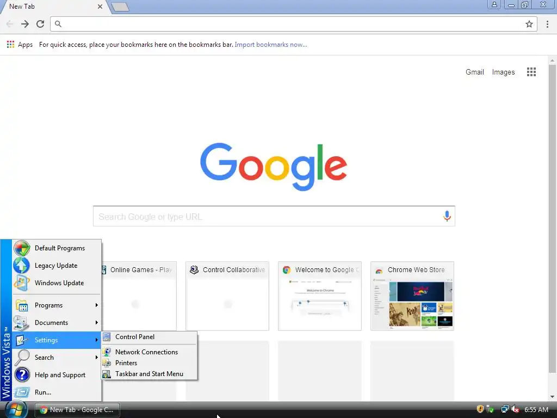Image resolution: width=557 pixels, height=418 pixels.
Task: Open Control Collaborative thumbnail
Action: 227,296
